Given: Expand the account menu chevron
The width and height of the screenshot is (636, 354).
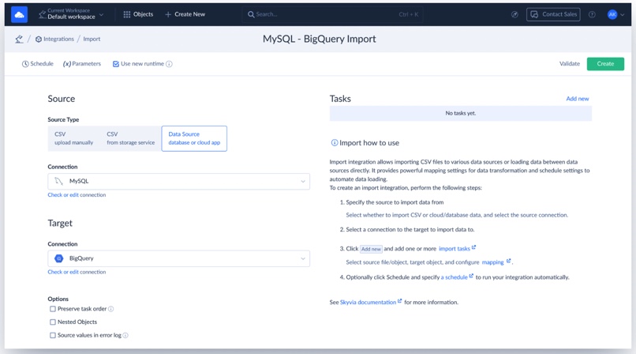Looking at the screenshot, I should click(623, 15).
